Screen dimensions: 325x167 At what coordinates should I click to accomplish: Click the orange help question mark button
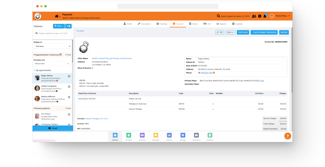[287, 136]
